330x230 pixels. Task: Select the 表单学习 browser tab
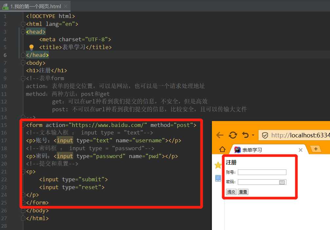coord(269,150)
